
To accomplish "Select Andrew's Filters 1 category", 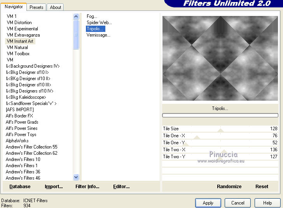I will click(x=21, y=166).
